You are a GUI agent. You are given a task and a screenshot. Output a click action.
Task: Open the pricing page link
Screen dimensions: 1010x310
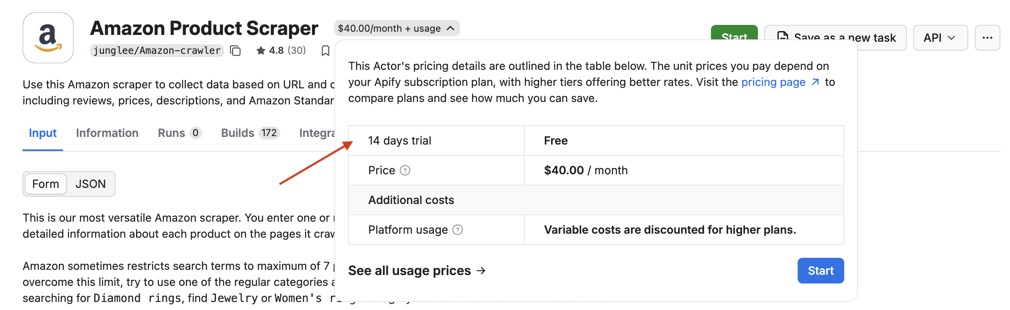point(773,82)
